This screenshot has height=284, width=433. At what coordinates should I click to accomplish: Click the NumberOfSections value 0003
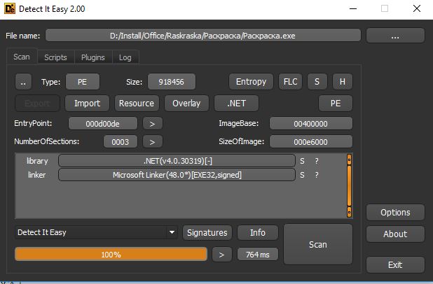click(x=120, y=142)
